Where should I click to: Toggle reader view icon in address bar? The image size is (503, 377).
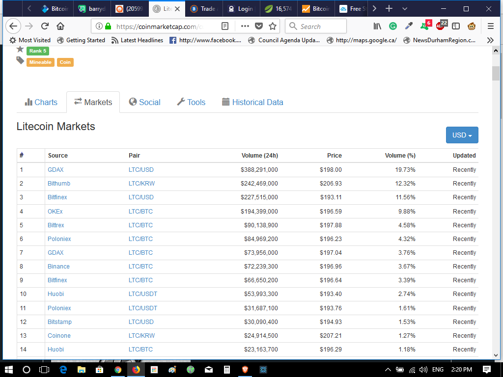click(225, 27)
